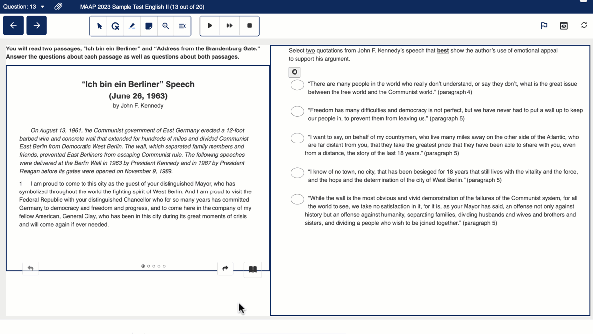Select the first passage page dot
The width and height of the screenshot is (593, 334).
[143, 266]
